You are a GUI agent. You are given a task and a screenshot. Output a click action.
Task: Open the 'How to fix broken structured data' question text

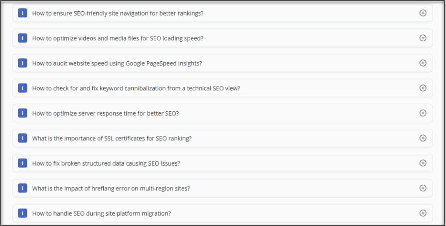106,163
